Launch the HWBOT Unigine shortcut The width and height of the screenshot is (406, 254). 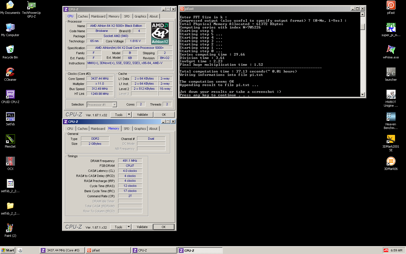coord(391,94)
